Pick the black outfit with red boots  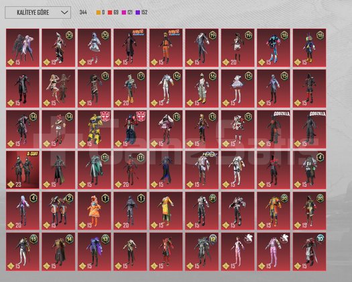click(309, 89)
